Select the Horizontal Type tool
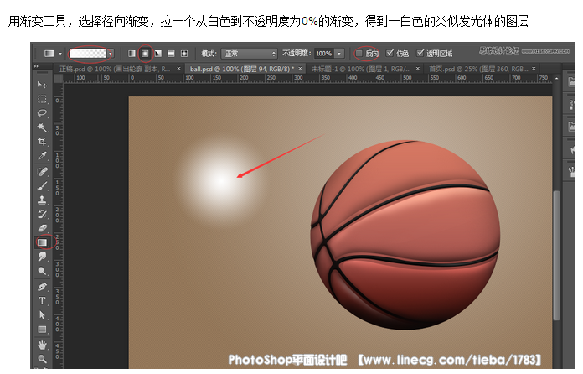 pyautogui.click(x=42, y=301)
